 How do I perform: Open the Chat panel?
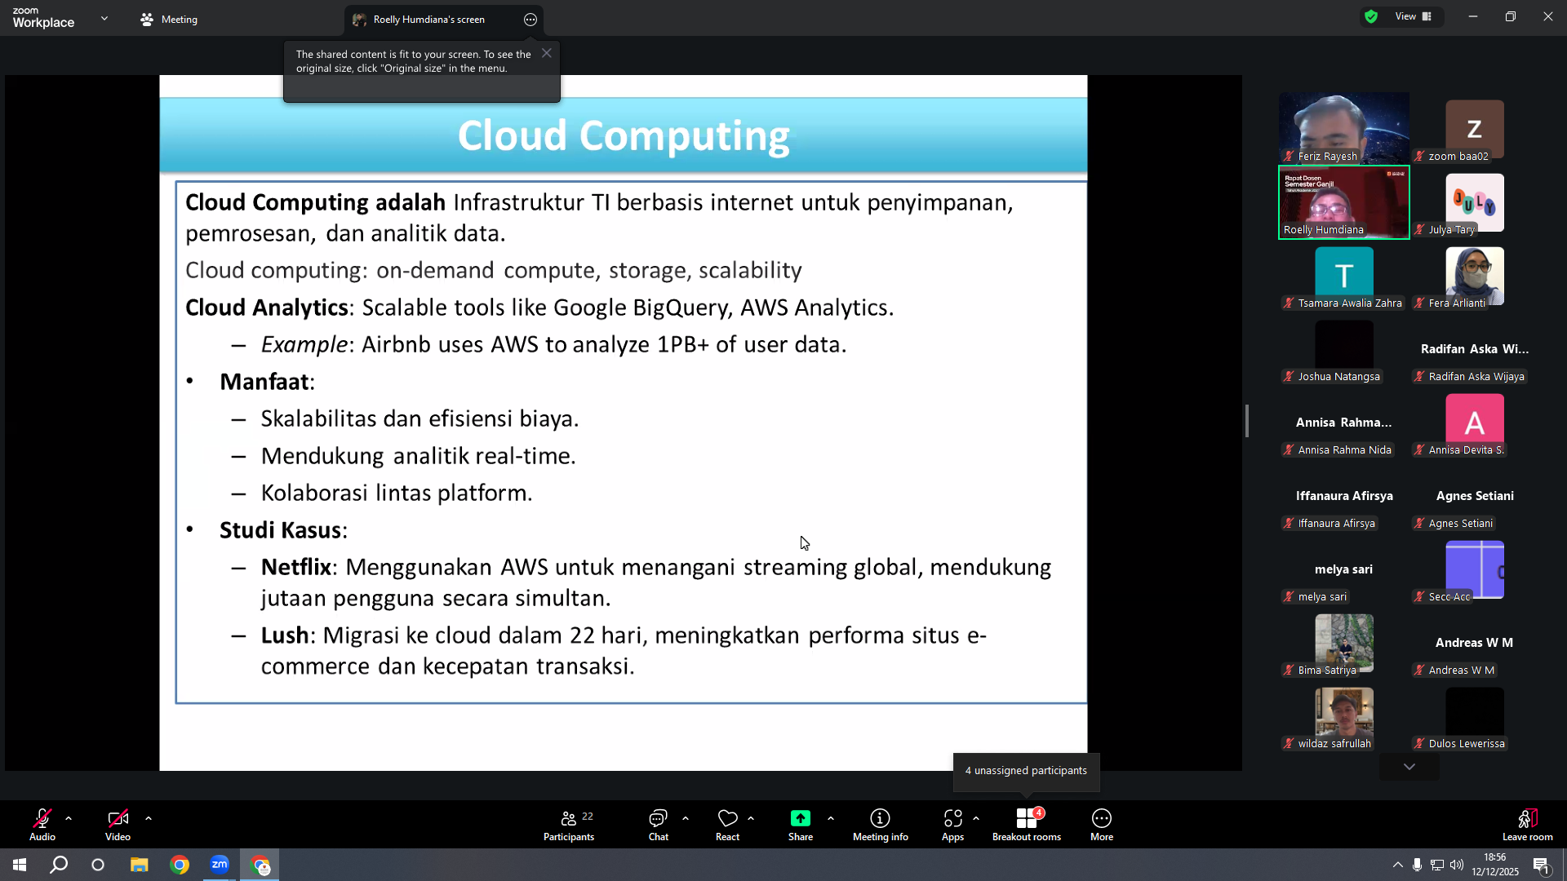[x=659, y=824]
